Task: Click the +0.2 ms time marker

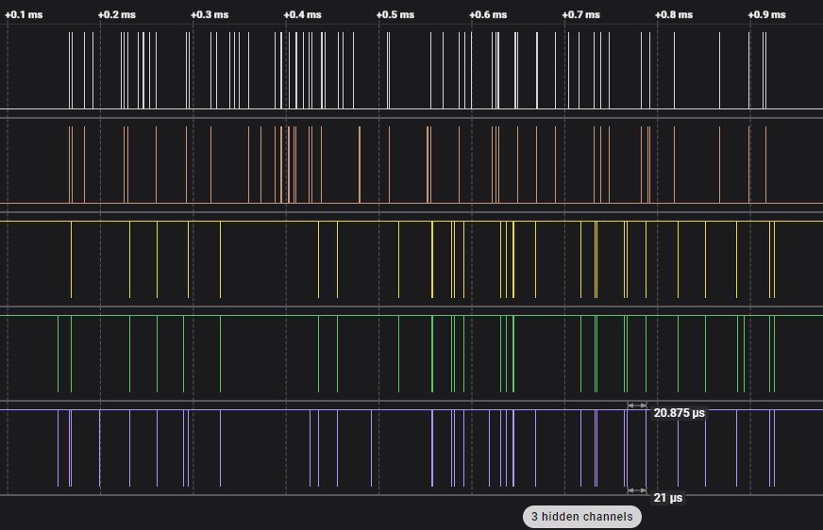Action: coord(116,15)
